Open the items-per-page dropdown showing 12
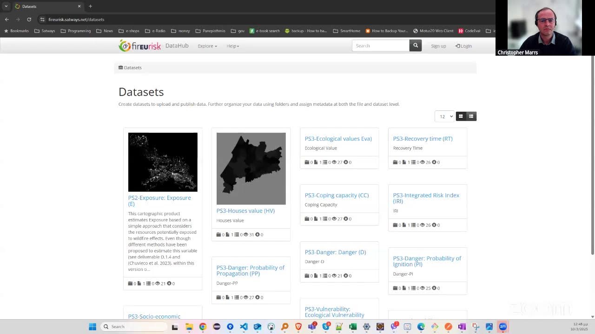Image resolution: width=595 pixels, height=334 pixels. (444, 116)
